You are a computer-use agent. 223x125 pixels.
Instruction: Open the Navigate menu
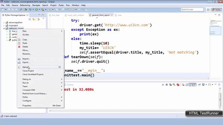click(x=36, y=5)
